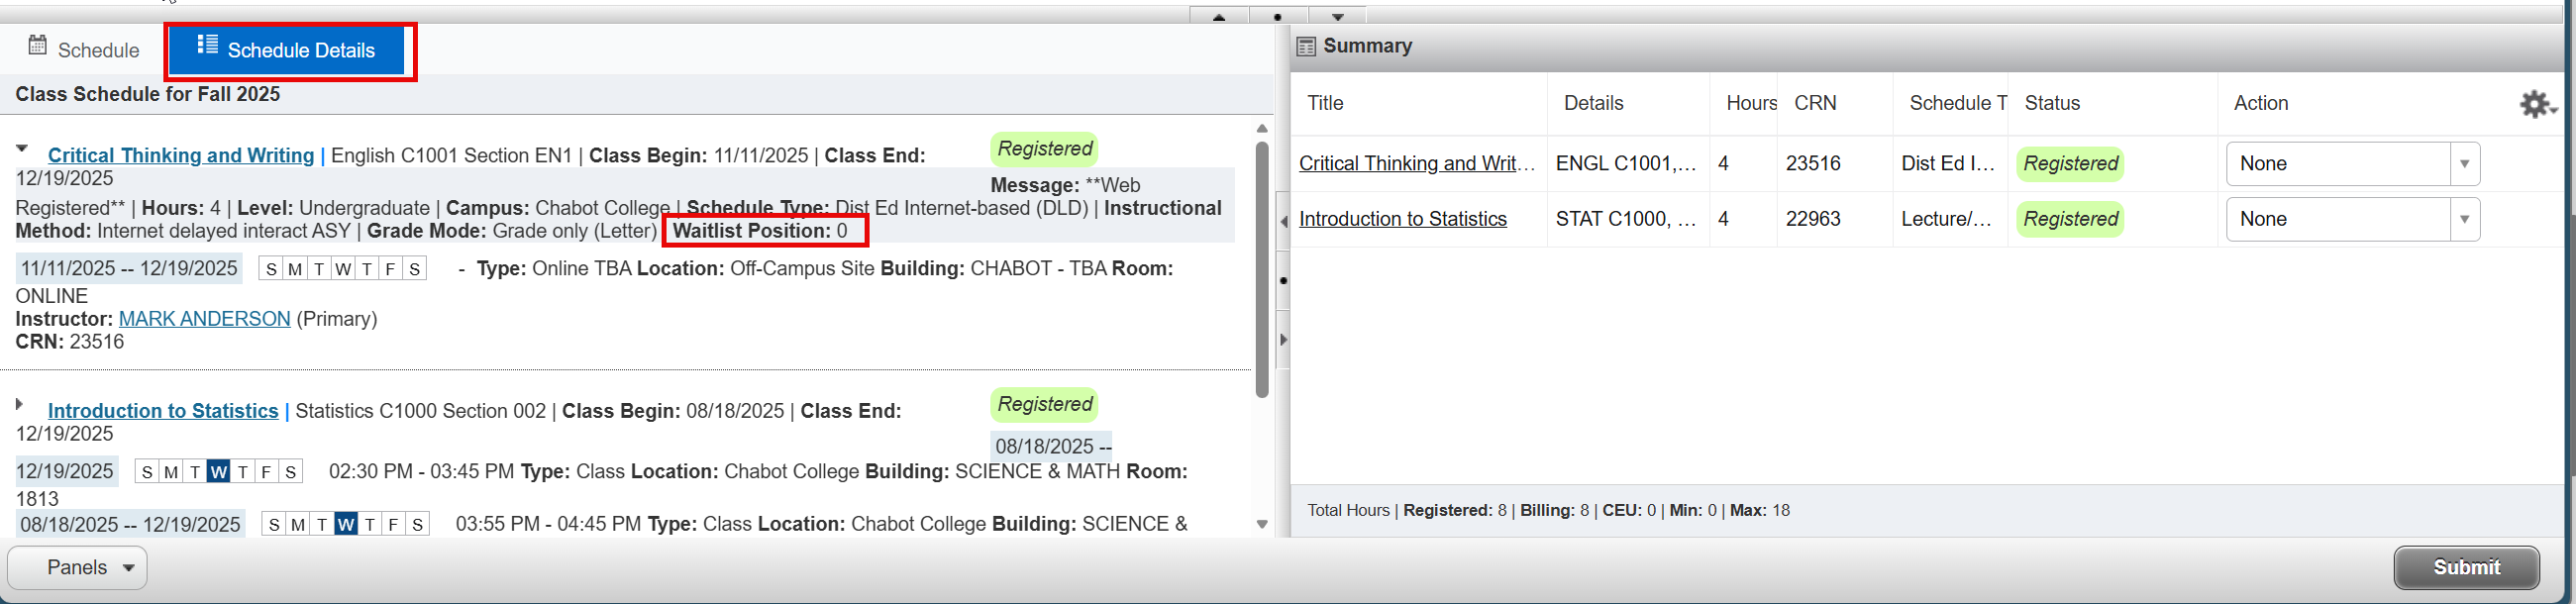Open Introduction to Statistics link in Summary table
The width and height of the screenshot is (2576, 604).
1402,219
